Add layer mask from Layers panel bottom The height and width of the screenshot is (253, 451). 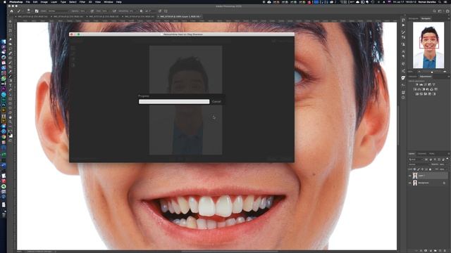426,251
